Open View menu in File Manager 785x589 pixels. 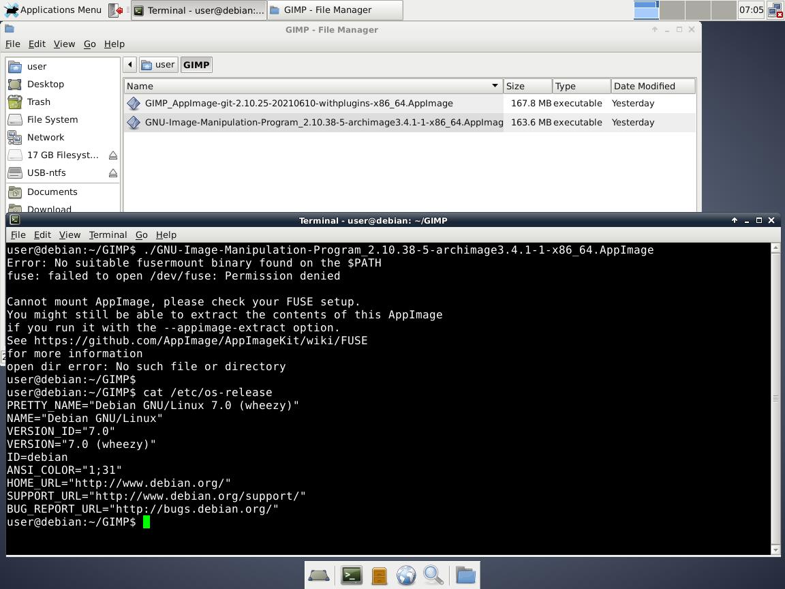pyautogui.click(x=64, y=44)
